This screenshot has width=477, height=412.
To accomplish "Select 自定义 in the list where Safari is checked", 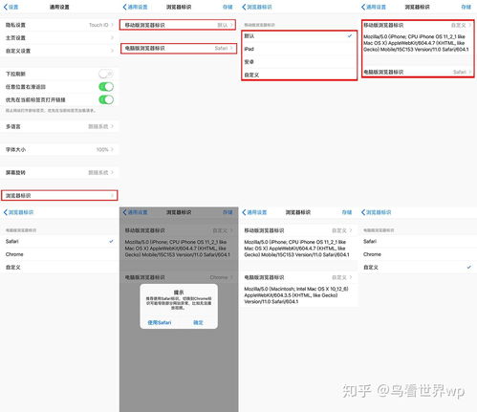I will (x=59, y=268).
